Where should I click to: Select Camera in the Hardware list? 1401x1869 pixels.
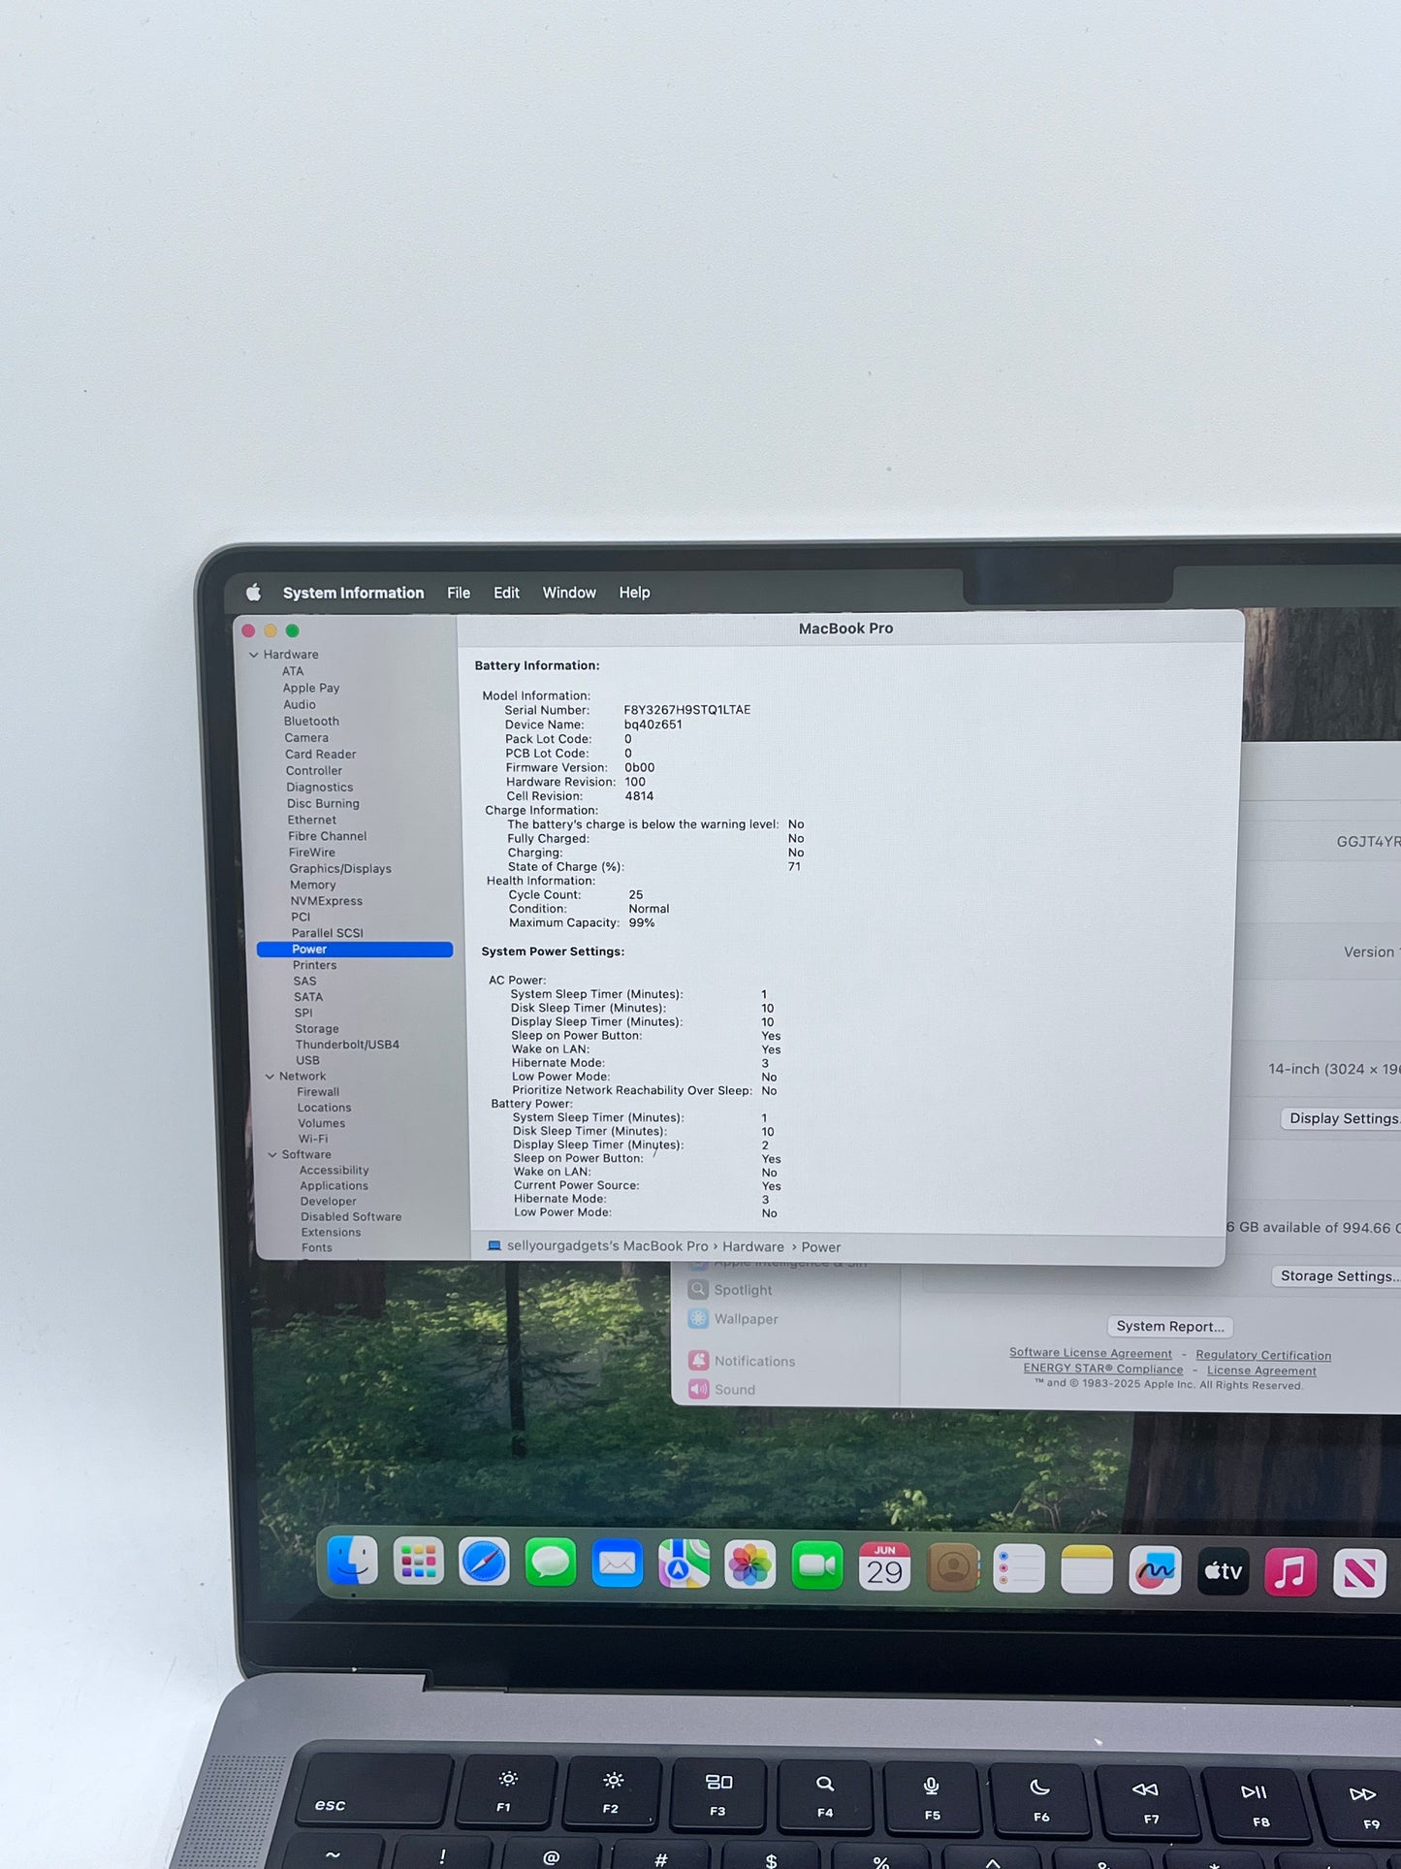click(306, 738)
